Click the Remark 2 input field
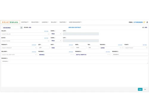Screen dimensions: 149x112 point(130,54)
